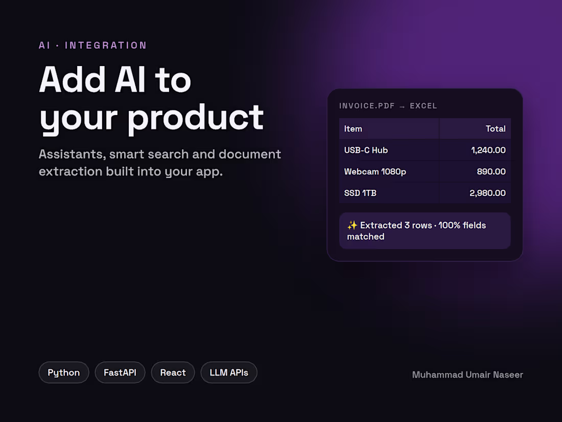Click the 'INVOICE.PDF → EXCEL' card header
The height and width of the screenshot is (422, 562).
tap(388, 106)
